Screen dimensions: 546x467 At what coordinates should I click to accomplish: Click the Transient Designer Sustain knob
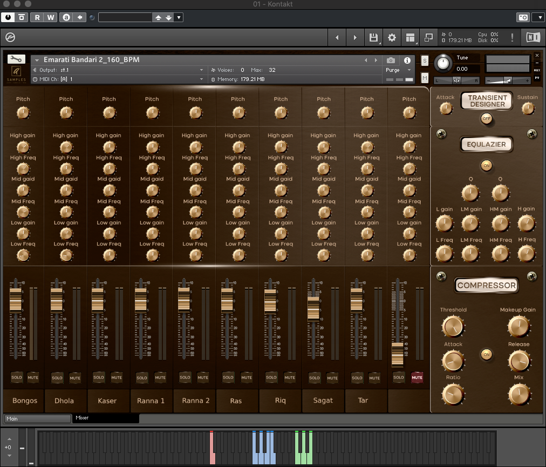[528, 109]
